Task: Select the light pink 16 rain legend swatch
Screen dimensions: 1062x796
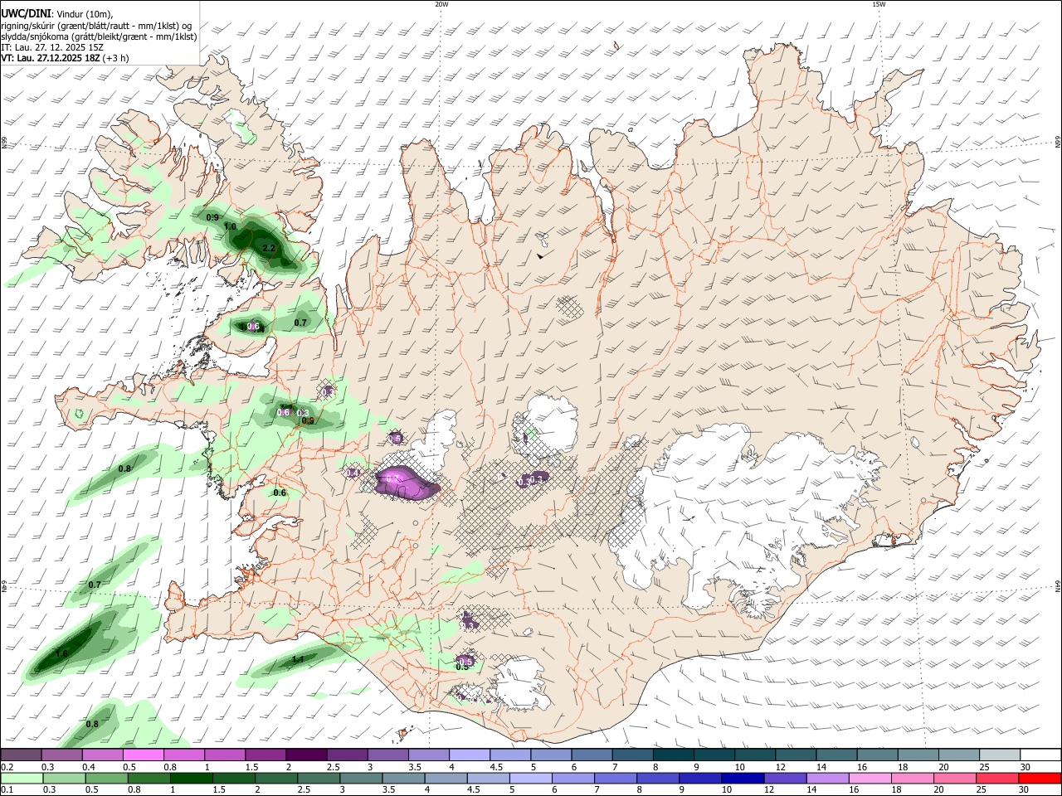Action: (x=870, y=778)
